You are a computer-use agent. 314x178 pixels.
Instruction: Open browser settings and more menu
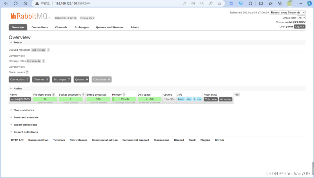(300, 3)
